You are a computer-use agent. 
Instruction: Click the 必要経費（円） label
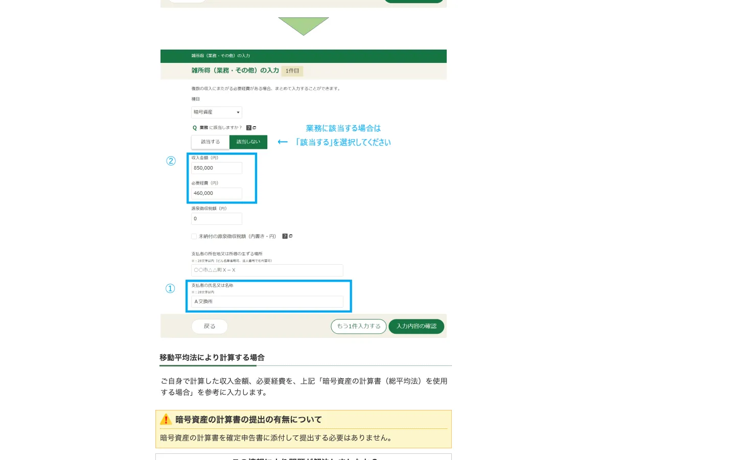click(x=205, y=183)
